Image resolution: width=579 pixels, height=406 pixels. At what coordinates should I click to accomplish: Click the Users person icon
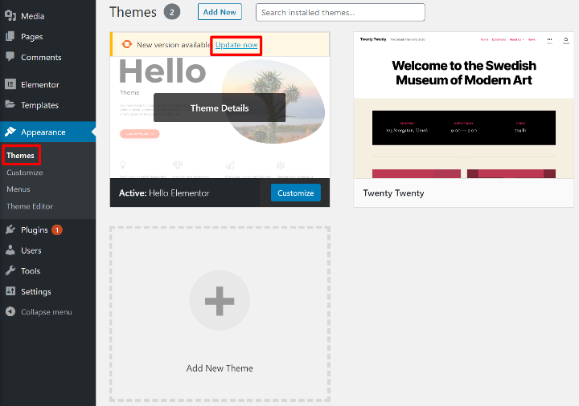[10, 250]
